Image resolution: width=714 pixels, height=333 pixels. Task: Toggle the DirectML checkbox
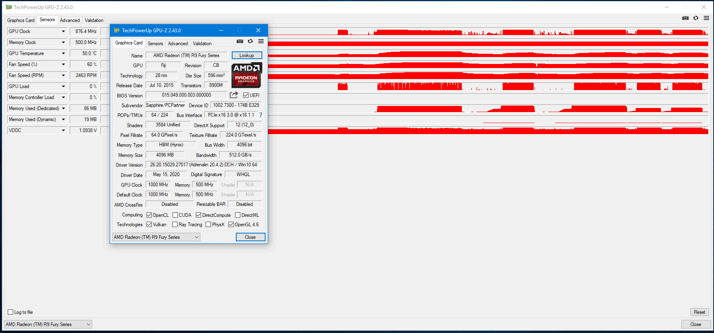(237, 215)
